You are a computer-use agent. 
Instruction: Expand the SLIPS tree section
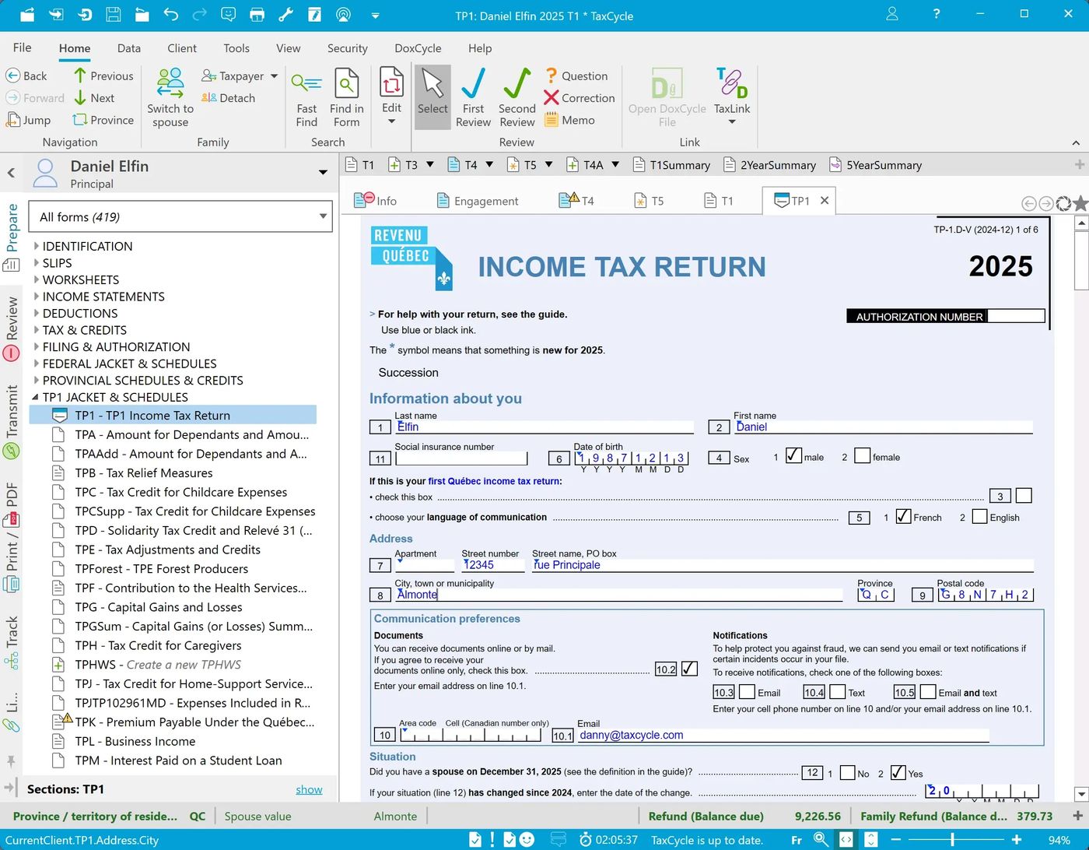point(37,263)
